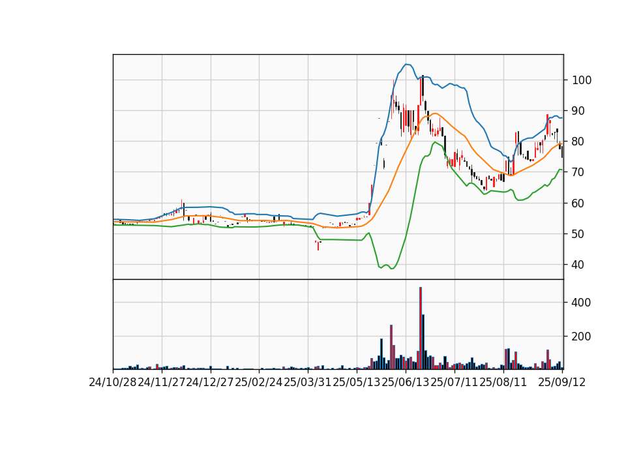This screenshot has height=450, width=626.
Task: Click the 25/08/11 date label
Action: point(503,383)
